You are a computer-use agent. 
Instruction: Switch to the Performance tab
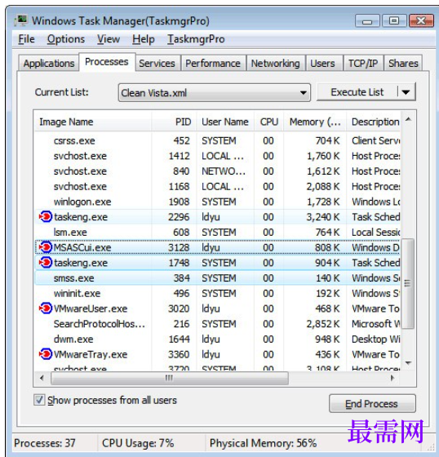pos(213,64)
